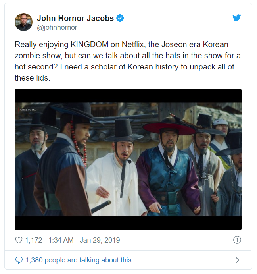Click the RATED TV-MA label in the image

(27, 110)
